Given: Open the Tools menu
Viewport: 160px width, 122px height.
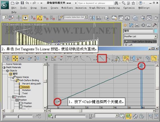Looking at the screenshot, I should point(23,8).
